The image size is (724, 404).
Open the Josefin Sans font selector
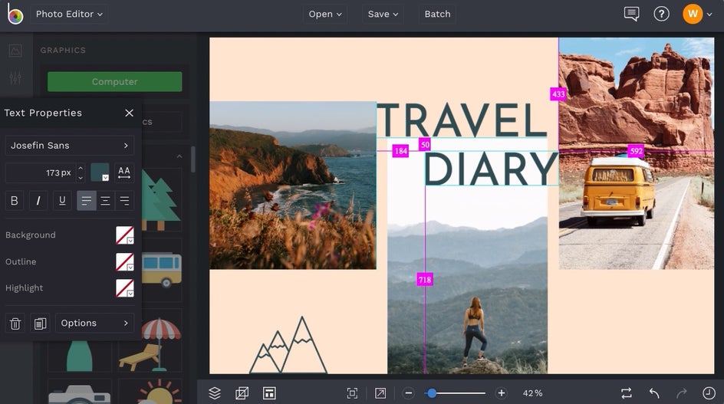[x=70, y=146]
